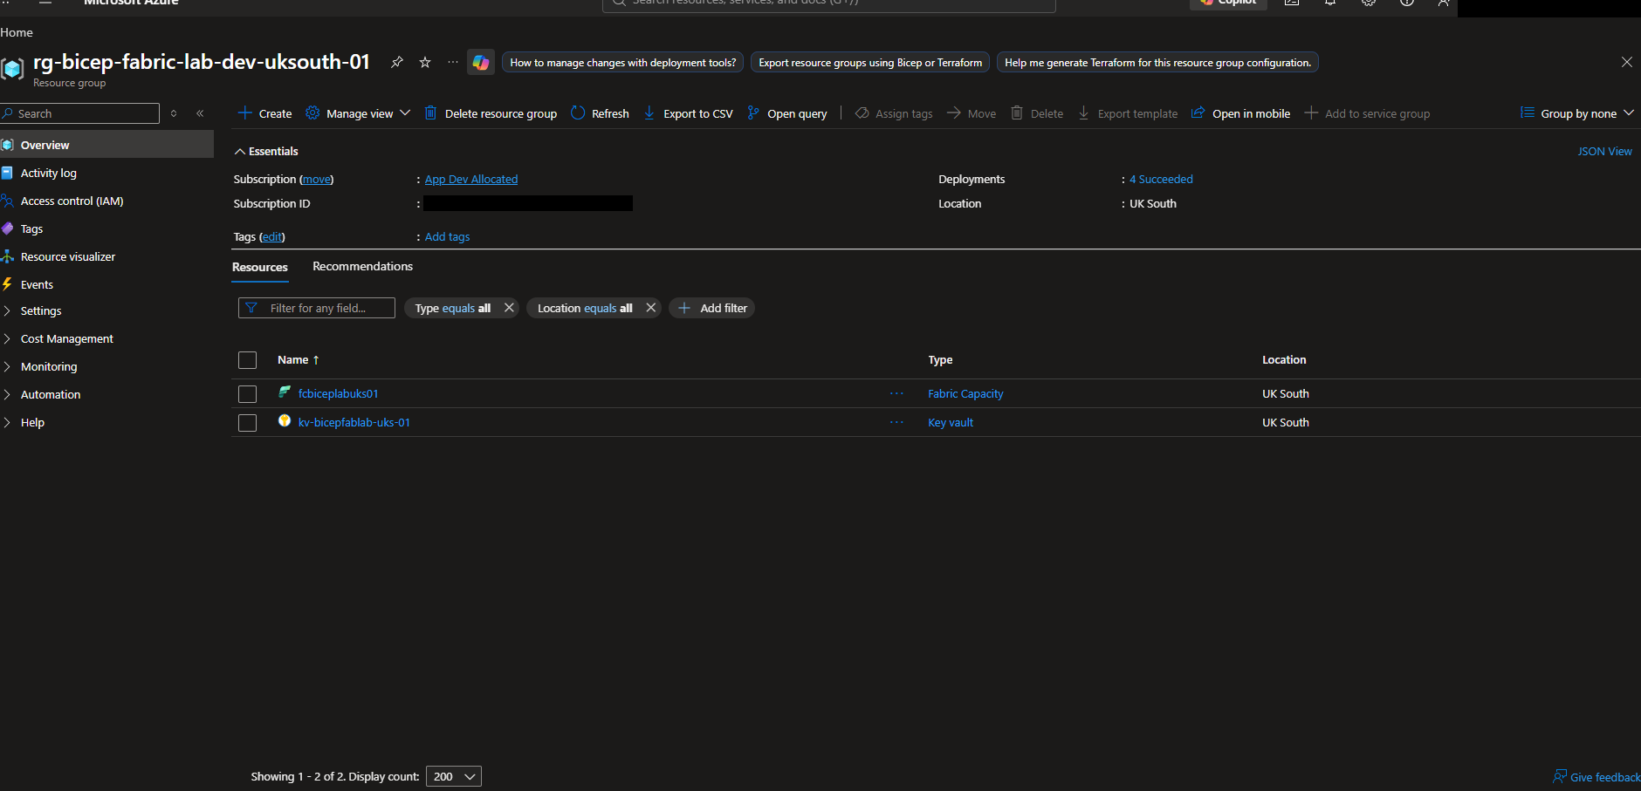Click the Create toolbar button
Screen dimensions: 1641x791
click(x=265, y=113)
